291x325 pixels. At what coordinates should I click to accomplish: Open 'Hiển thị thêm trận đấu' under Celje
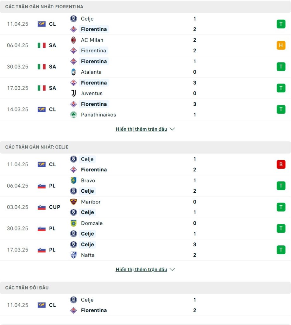(x=141, y=269)
